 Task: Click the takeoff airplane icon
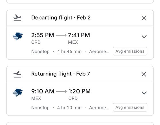click(17, 18)
